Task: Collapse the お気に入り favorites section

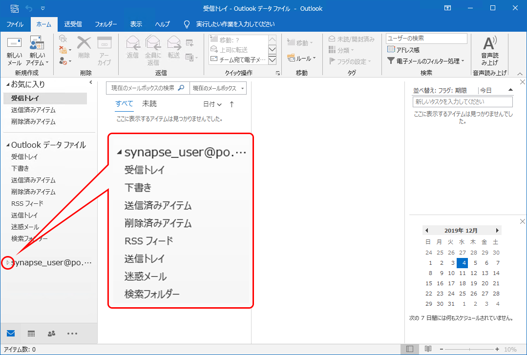Action: click(8, 84)
